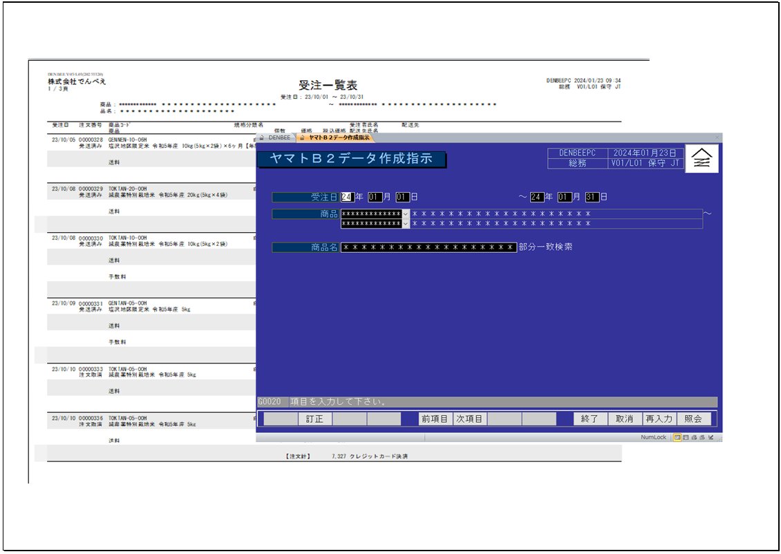781x554 pixels.
Task: Switch to the DENBEE tab
Action: click(279, 137)
